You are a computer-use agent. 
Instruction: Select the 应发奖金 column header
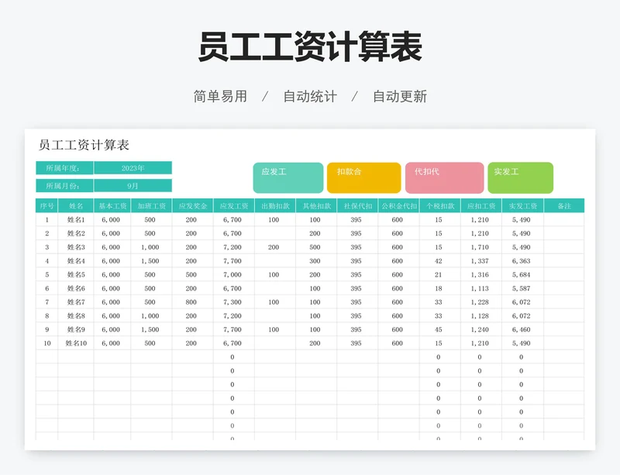point(192,205)
